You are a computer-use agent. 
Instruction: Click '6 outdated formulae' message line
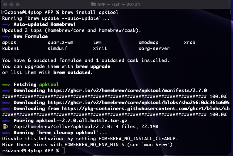(x=86, y=60)
